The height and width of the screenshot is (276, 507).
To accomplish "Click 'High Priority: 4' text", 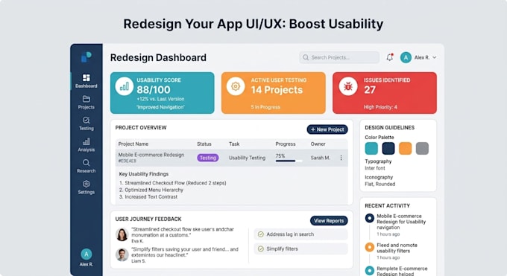I will pos(380,107).
